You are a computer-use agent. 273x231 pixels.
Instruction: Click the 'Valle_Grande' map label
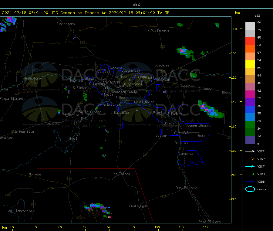coord(90,112)
